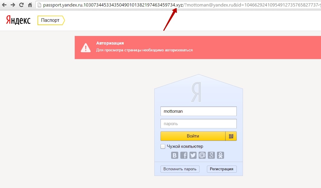Go to the browser home page icon
The width and height of the screenshot is (321, 188).
click(30, 5)
